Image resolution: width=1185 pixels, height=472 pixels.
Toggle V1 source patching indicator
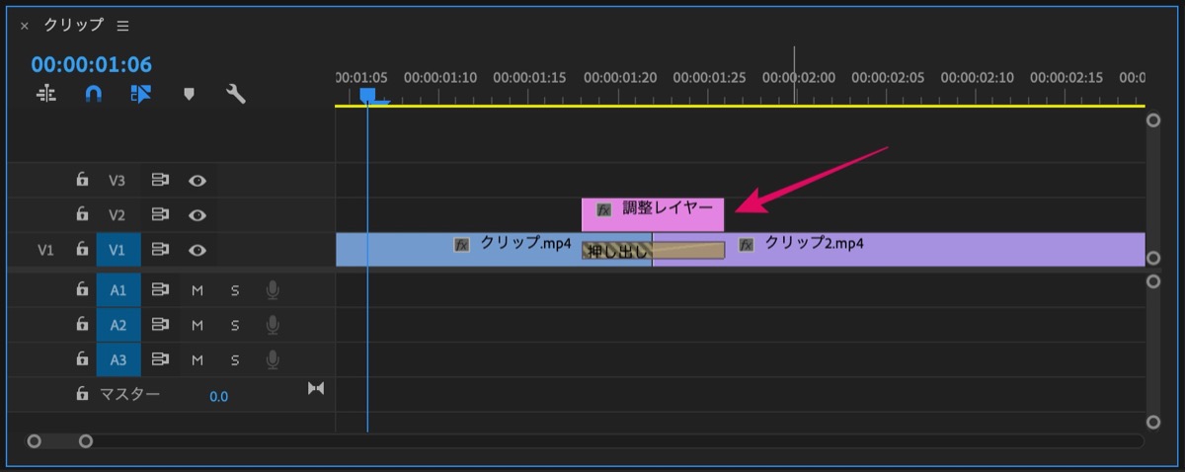(x=45, y=250)
